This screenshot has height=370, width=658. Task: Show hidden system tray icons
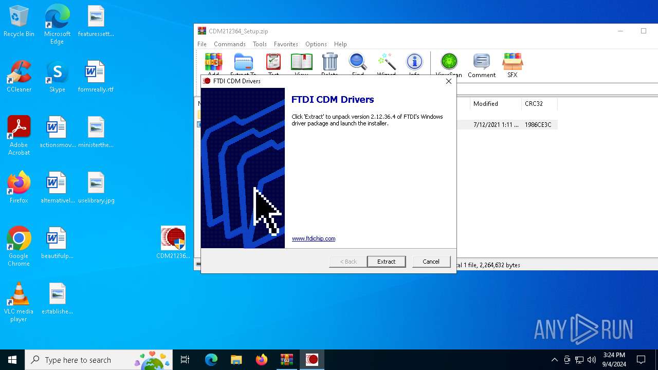click(554, 360)
